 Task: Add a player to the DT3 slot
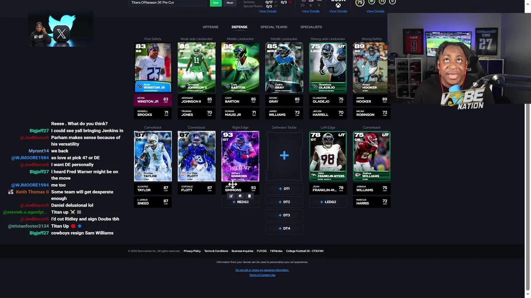pyautogui.click(x=284, y=215)
